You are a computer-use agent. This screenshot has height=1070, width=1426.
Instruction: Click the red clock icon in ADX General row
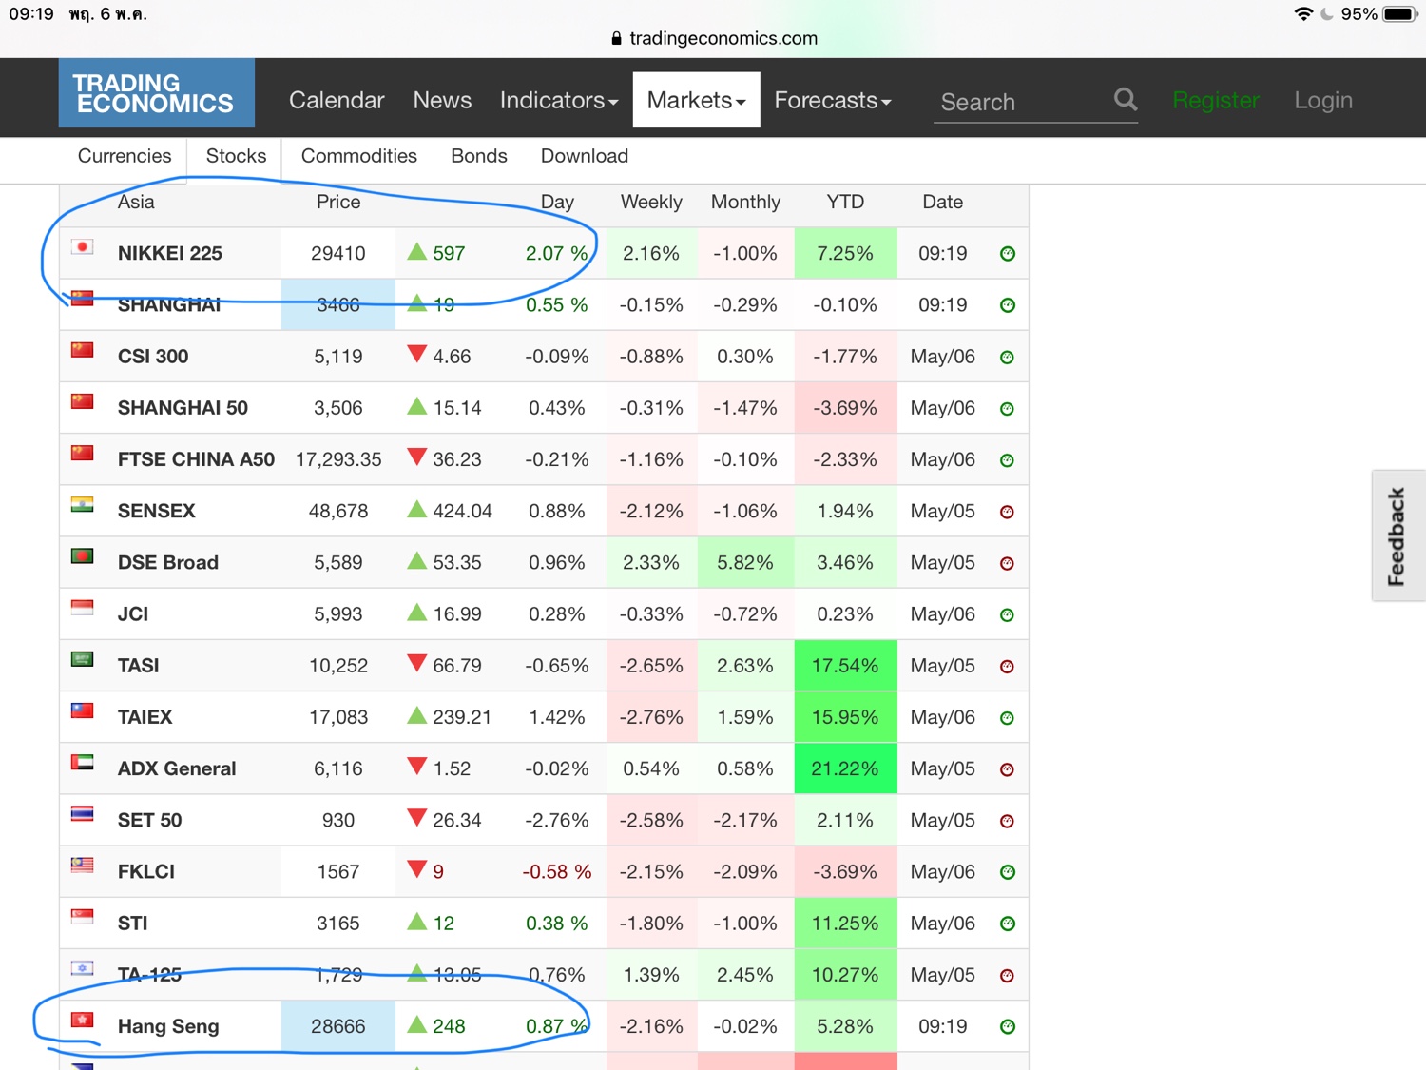click(1008, 769)
